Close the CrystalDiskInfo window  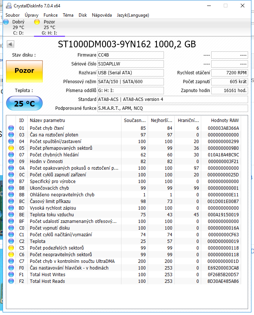242,6
